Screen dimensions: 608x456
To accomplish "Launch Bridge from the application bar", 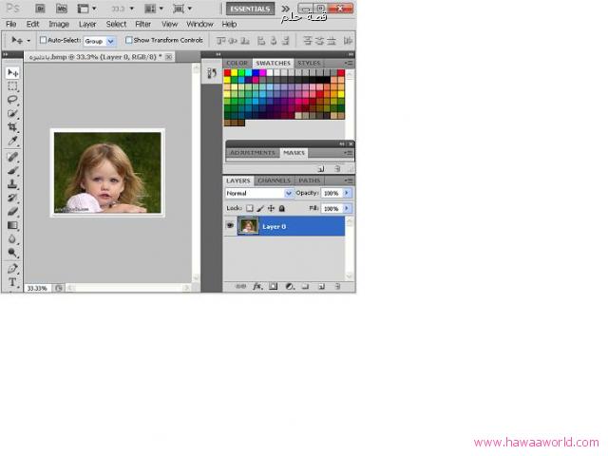I will tap(40, 8).
